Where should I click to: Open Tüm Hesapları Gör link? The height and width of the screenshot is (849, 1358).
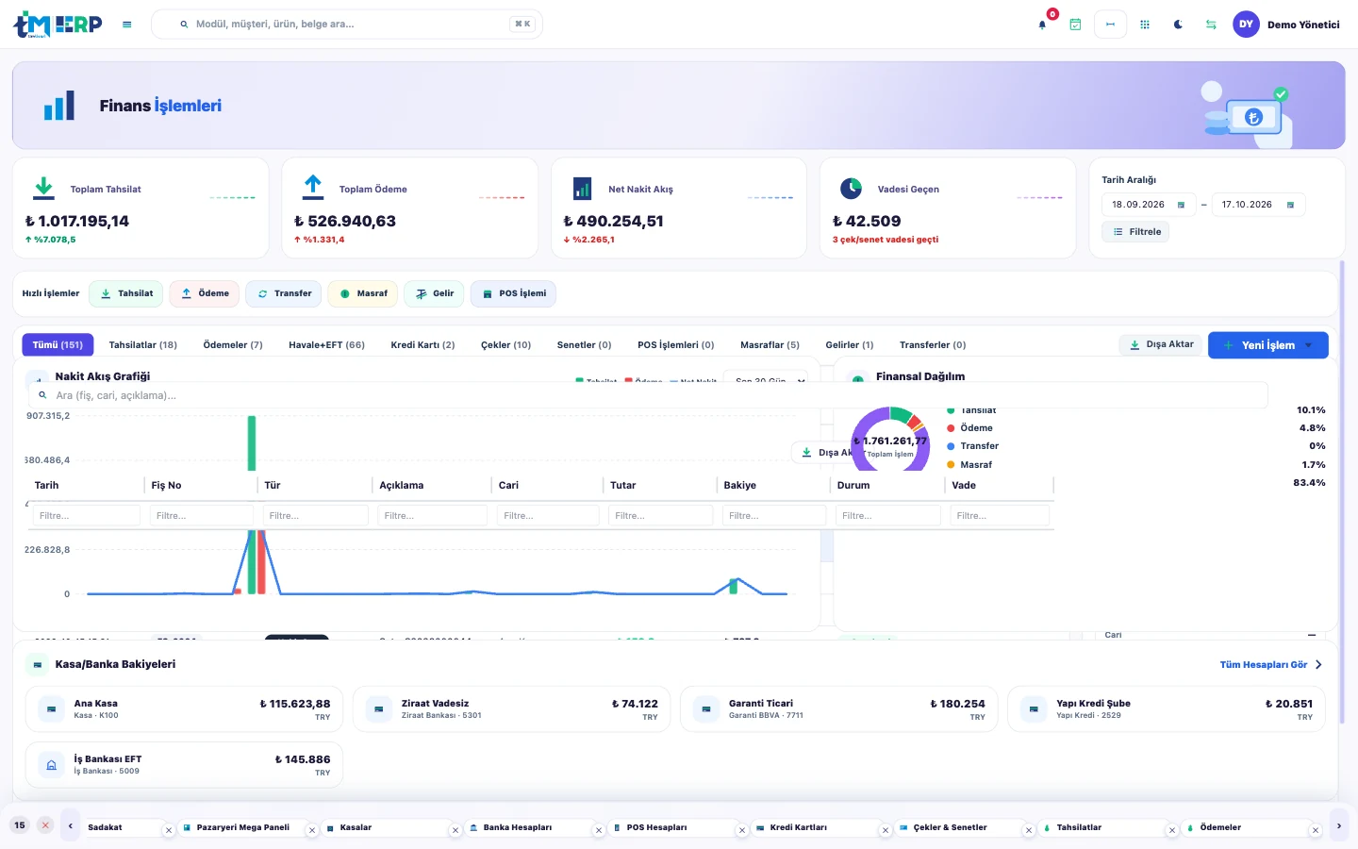(x=1271, y=665)
